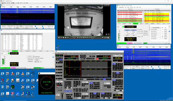Select USB mode in PowerSDR RX1 mode grid

click(118, 73)
